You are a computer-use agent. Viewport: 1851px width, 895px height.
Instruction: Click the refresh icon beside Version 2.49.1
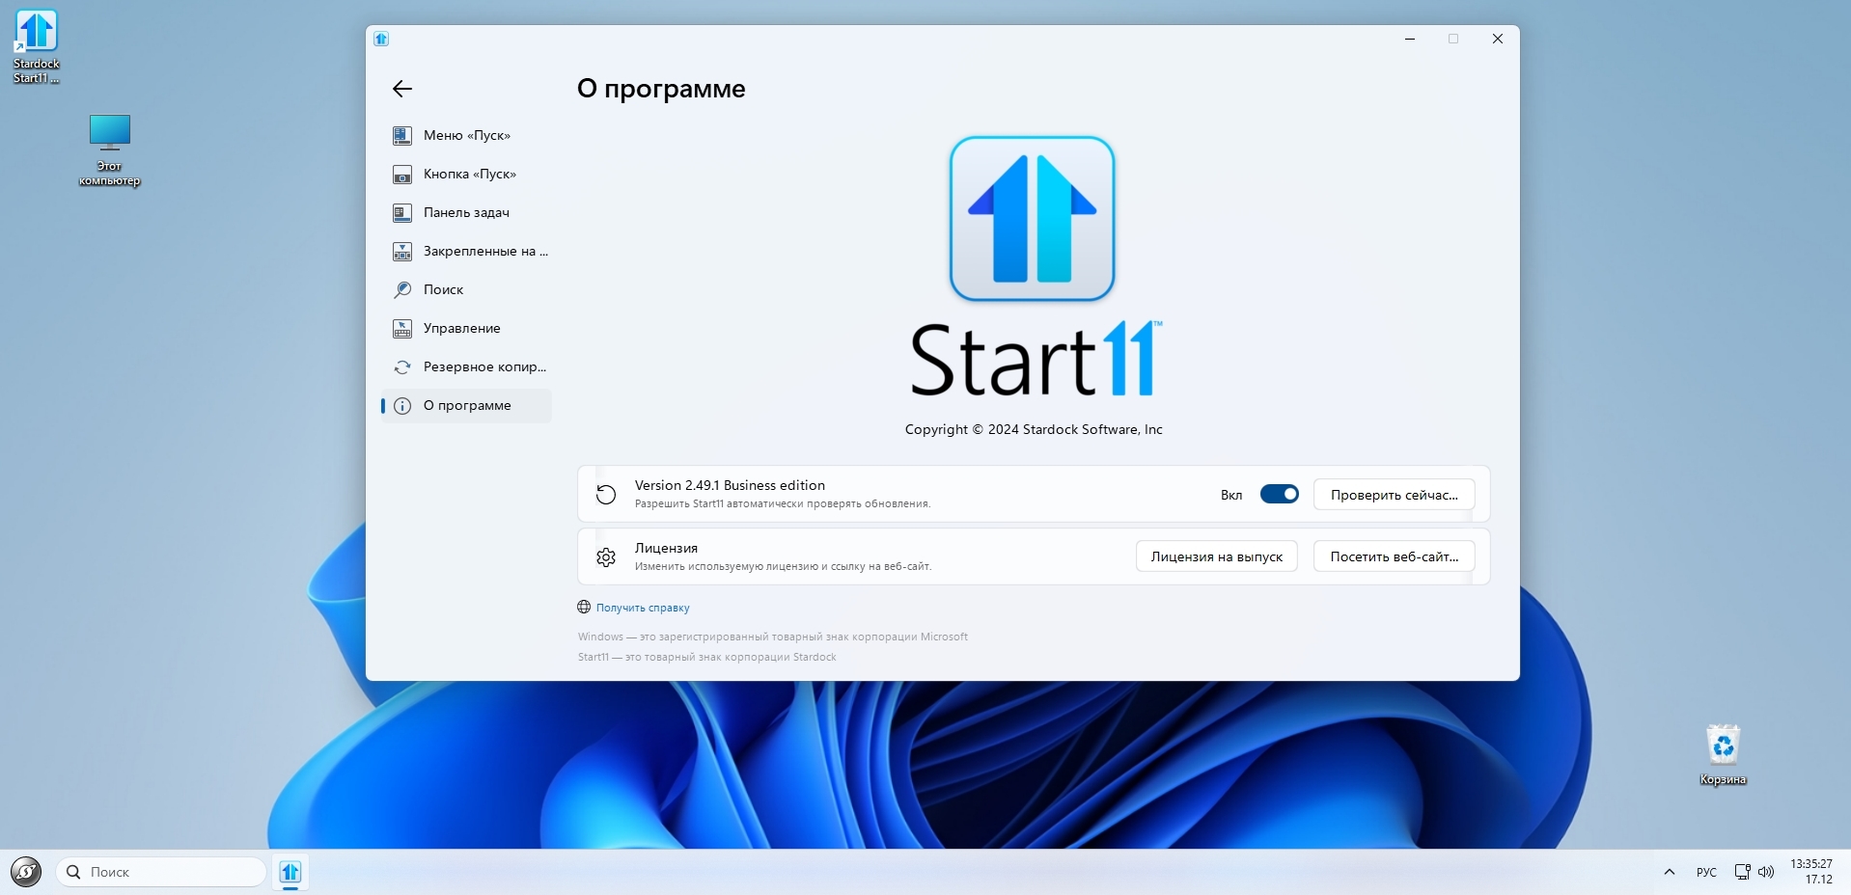click(x=606, y=495)
